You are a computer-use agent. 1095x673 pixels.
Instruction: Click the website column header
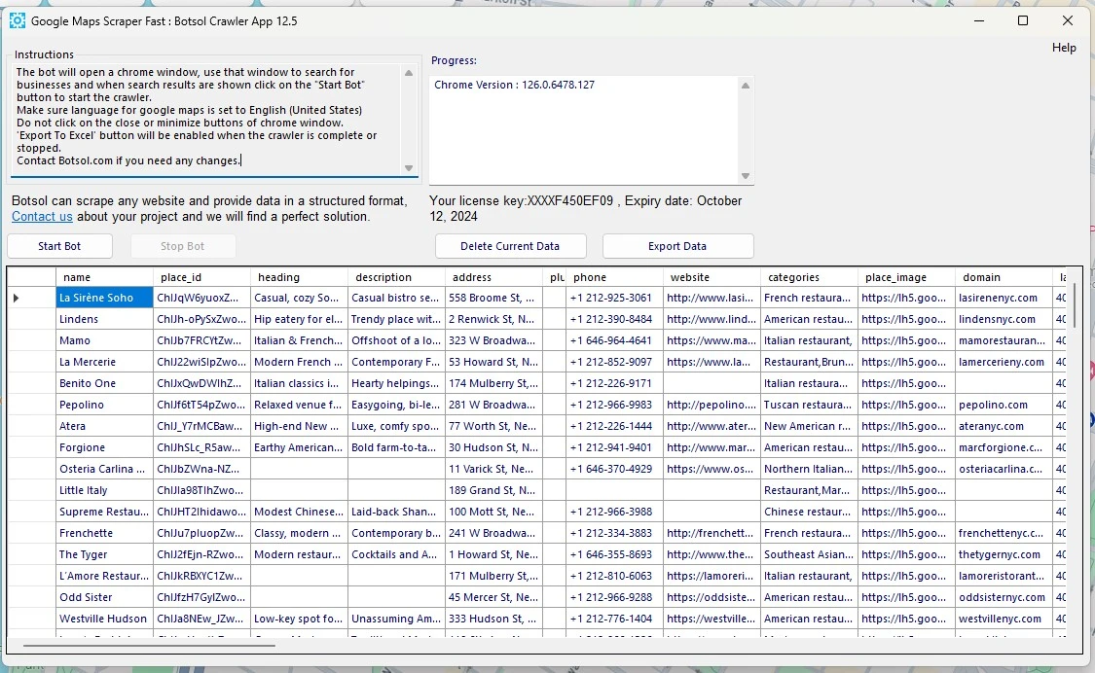(x=712, y=277)
